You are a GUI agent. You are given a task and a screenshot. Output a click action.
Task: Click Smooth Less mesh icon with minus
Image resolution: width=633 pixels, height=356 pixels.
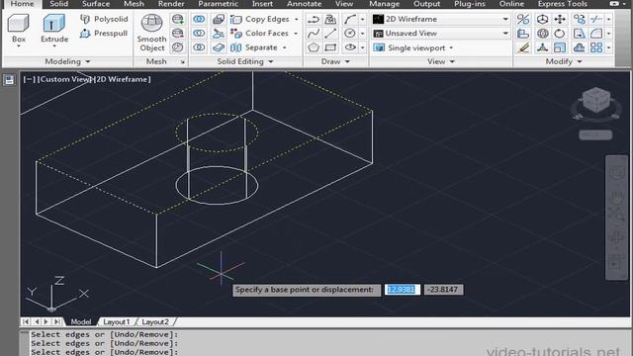pyautogui.click(x=178, y=33)
